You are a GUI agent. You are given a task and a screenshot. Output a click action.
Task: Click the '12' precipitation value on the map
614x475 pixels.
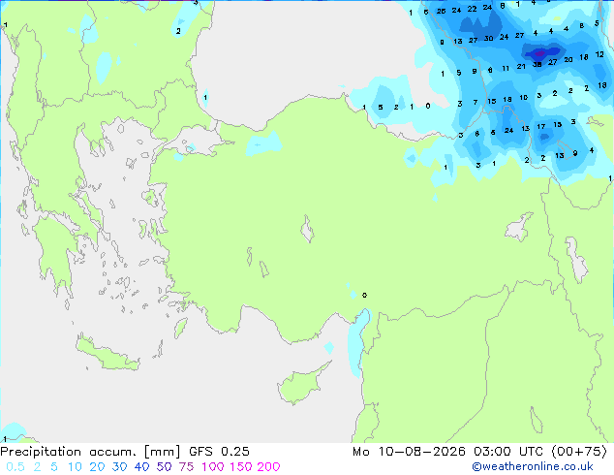pyautogui.click(x=599, y=54)
